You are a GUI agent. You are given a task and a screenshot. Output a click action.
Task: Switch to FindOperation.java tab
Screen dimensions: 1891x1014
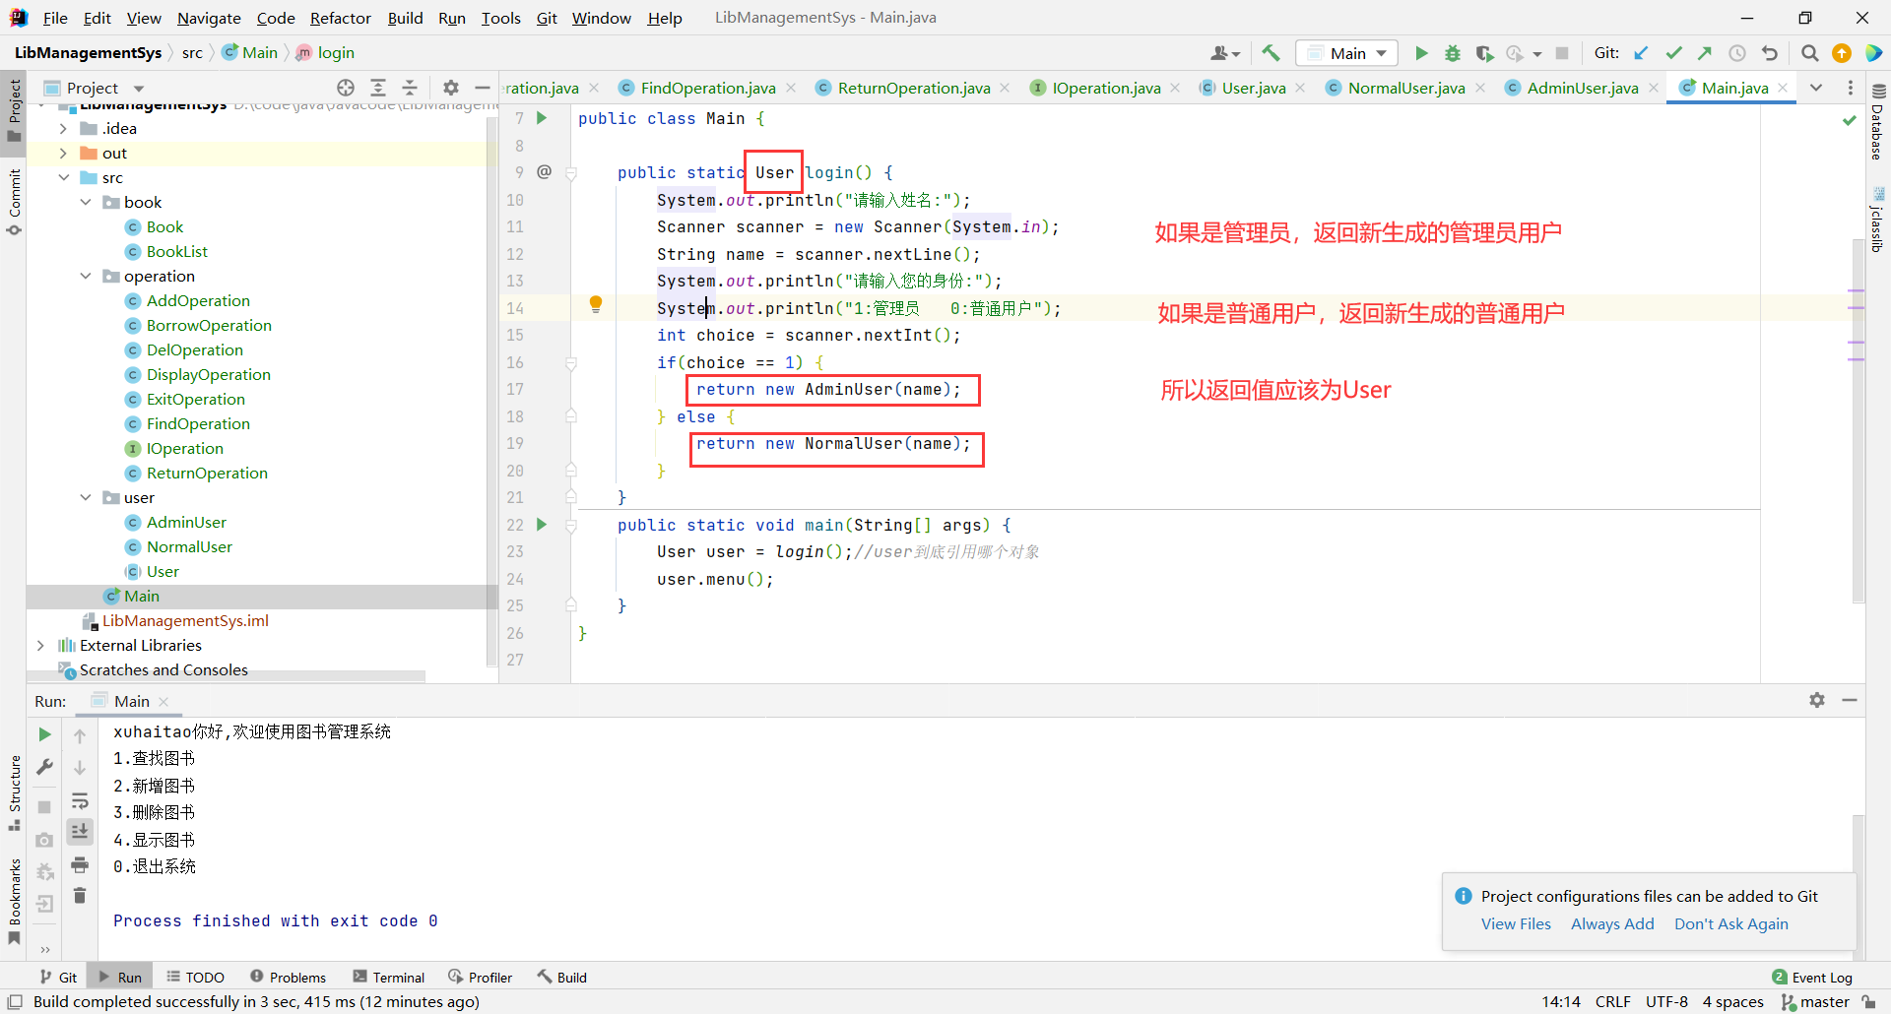click(707, 88)
